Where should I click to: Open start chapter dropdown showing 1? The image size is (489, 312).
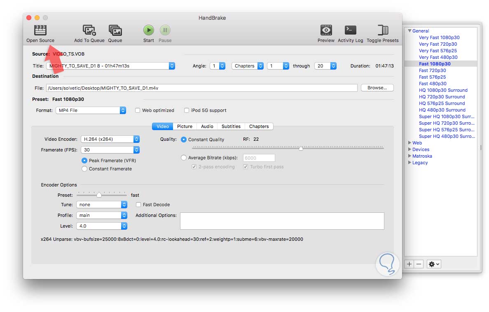tap(278, 66)
